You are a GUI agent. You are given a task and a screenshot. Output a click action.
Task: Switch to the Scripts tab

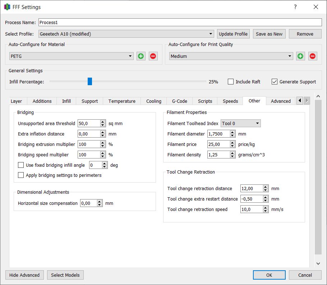tap(205, 101)
